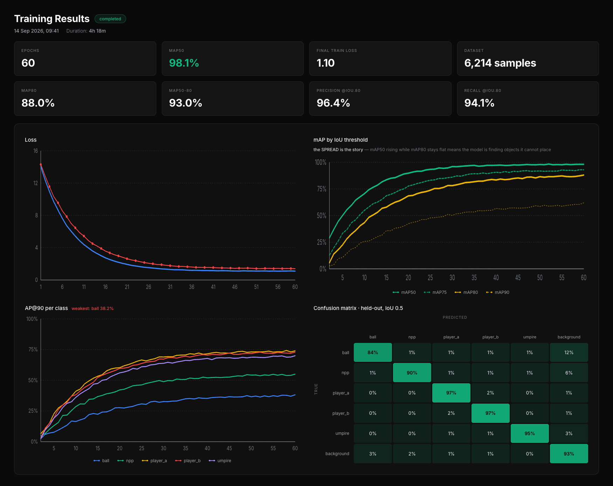Click the 'Duration: 4h 18m' text

click(x=86, y=31)
